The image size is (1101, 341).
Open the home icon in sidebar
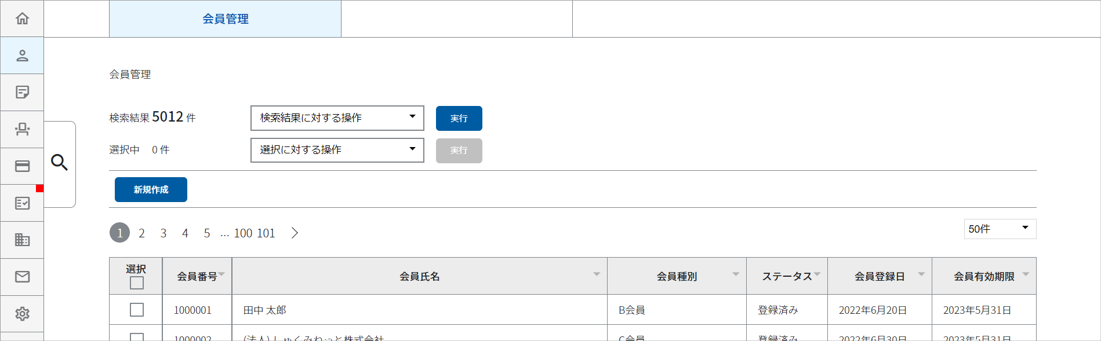point(22,19)
